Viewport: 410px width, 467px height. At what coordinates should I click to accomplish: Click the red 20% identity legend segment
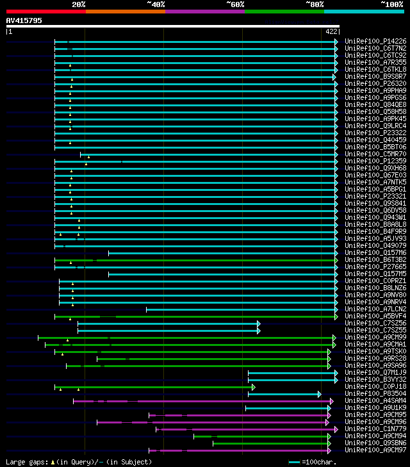(46, 12)
